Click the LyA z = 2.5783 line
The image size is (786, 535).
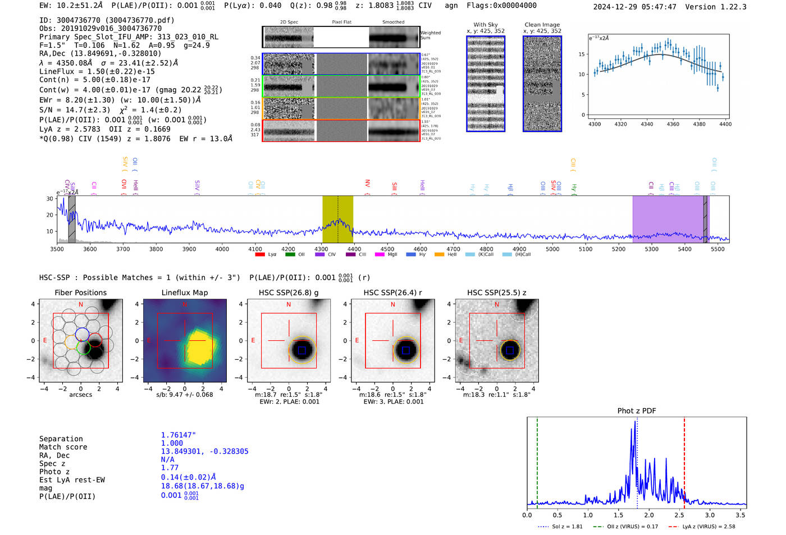104,129
